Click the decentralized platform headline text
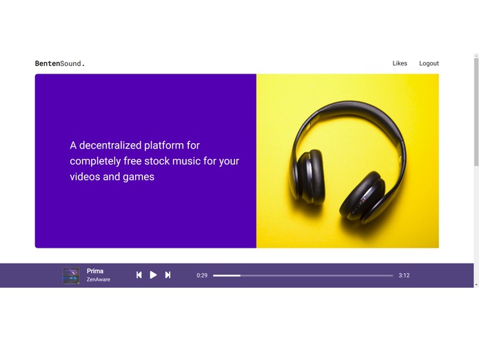 click(154, 160)
